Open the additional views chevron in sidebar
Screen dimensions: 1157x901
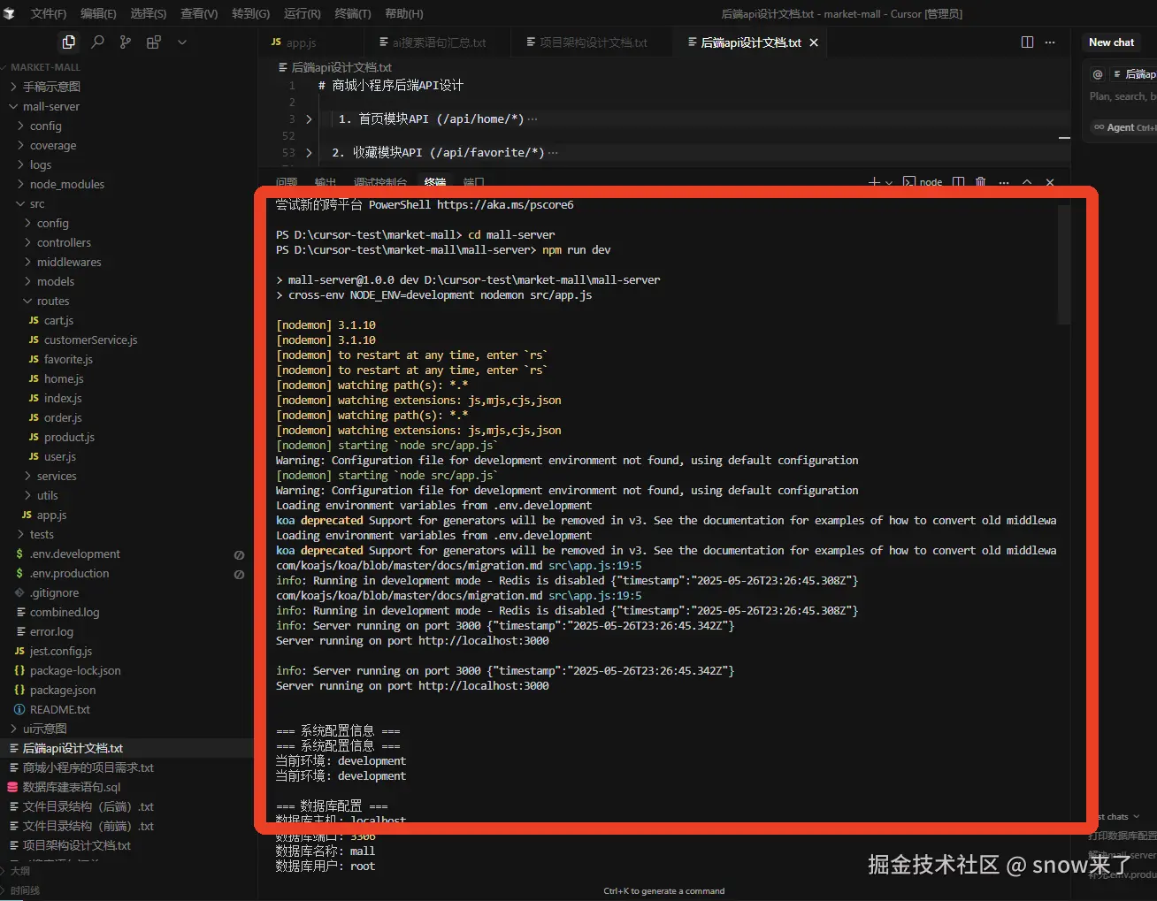click(182, 42)
